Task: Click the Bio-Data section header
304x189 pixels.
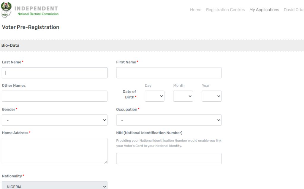Action: 10,45
